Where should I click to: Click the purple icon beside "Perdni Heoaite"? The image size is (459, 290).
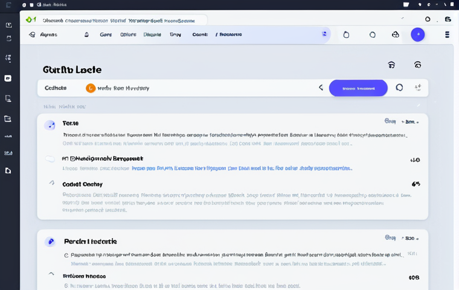tap(50, 242)
